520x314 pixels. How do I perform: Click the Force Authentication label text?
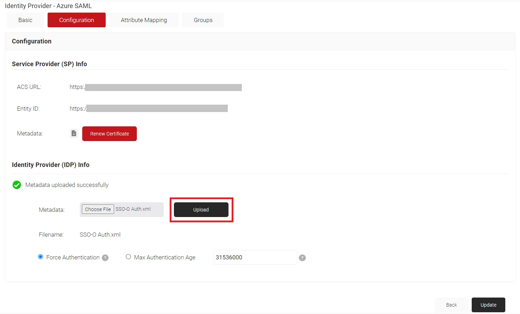[73, 257]
